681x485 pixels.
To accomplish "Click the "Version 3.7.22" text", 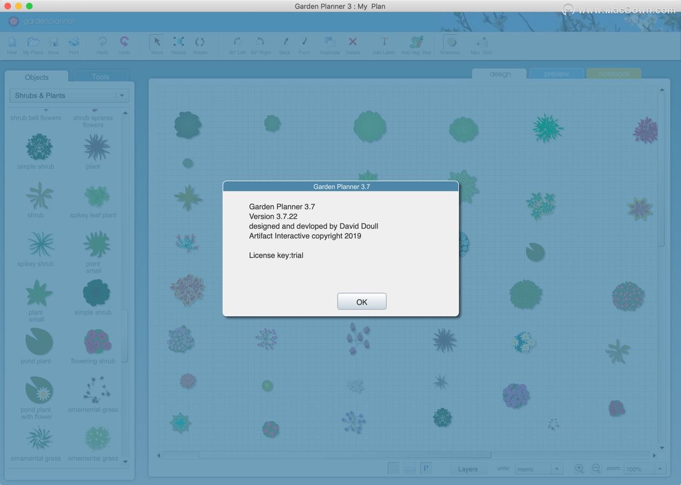I will pos(273,216).
